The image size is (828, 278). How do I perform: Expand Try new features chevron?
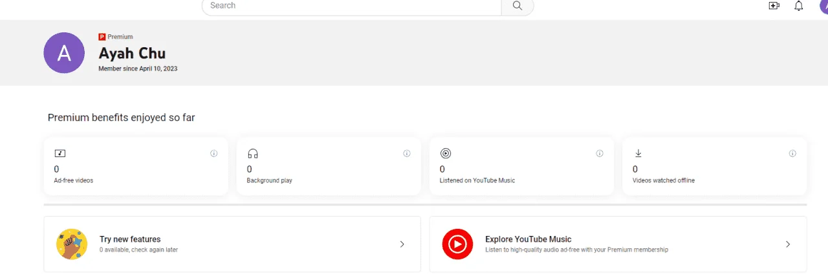pyautogui.click(x=402, y=244)
